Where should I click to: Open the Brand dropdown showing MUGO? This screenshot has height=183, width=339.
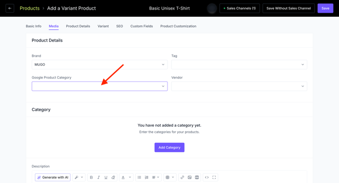coord(100,64)
